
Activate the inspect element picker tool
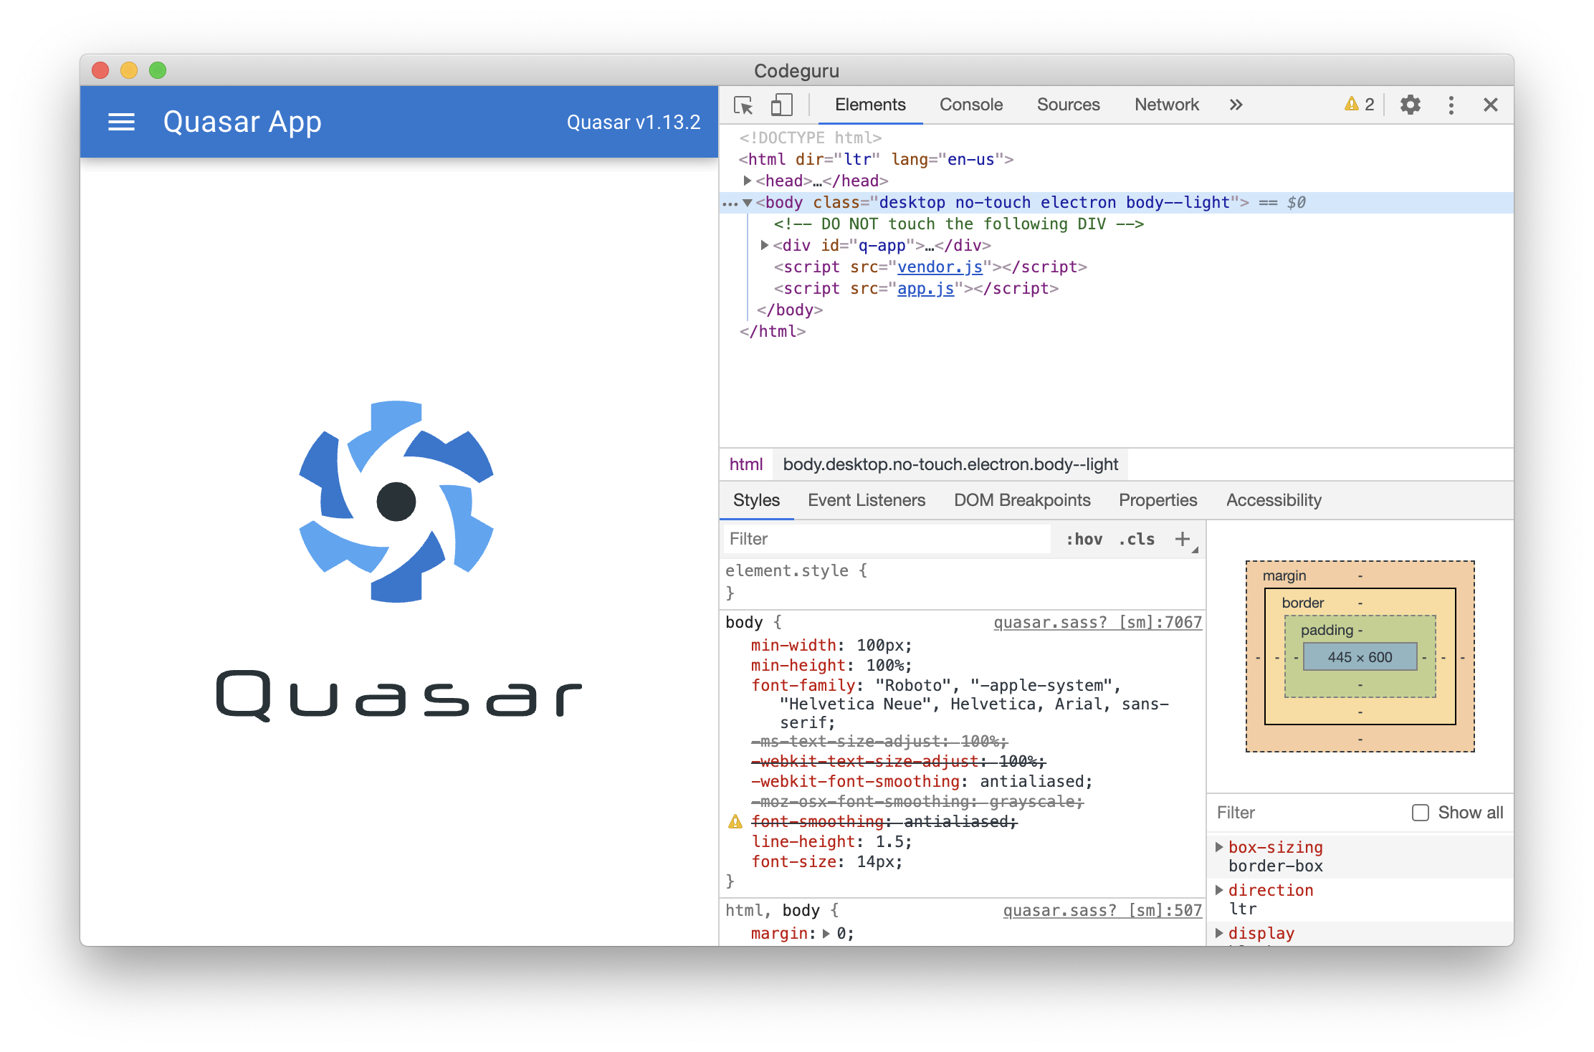click(x=743, y=105)
